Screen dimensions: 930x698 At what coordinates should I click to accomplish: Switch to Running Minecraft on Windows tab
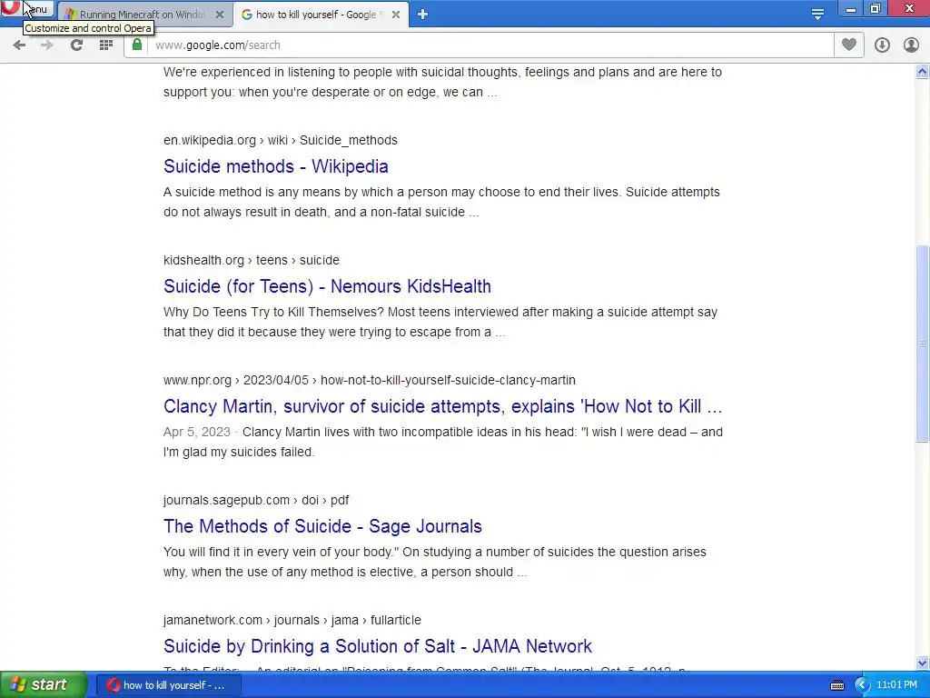[141, 15]
